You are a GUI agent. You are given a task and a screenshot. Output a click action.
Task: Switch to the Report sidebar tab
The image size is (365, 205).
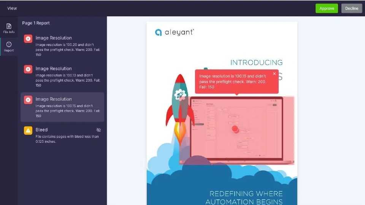9,47
